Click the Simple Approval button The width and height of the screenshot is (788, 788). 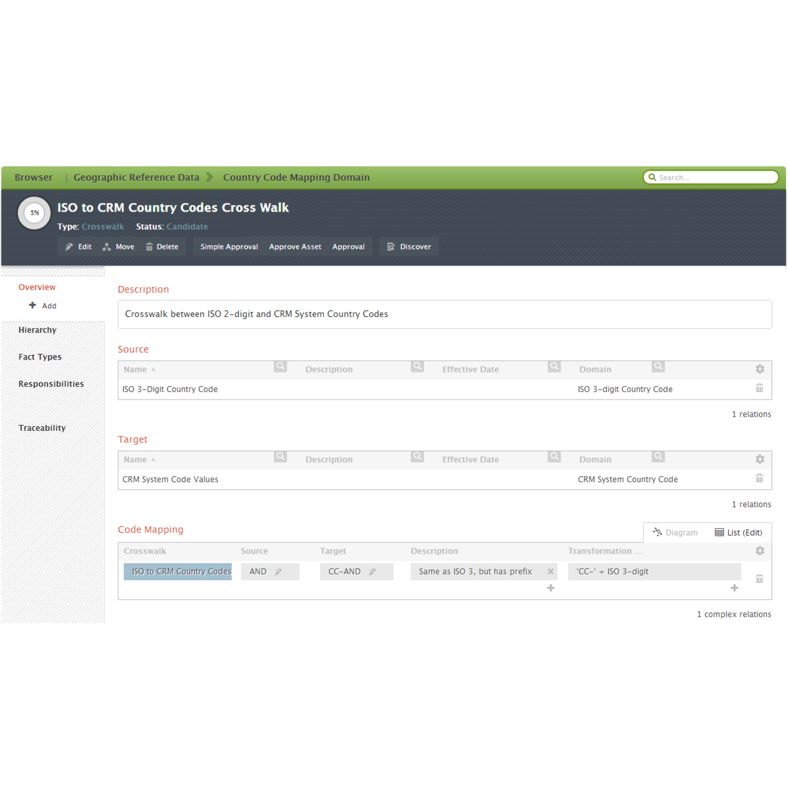pyautogui.click(x=228, y=246)
